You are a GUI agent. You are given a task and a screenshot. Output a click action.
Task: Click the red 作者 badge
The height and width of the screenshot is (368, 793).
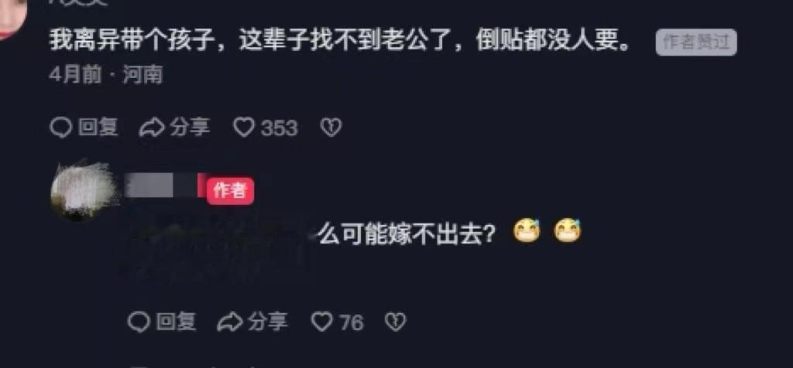pyautogui.click(x=230, y=191)
